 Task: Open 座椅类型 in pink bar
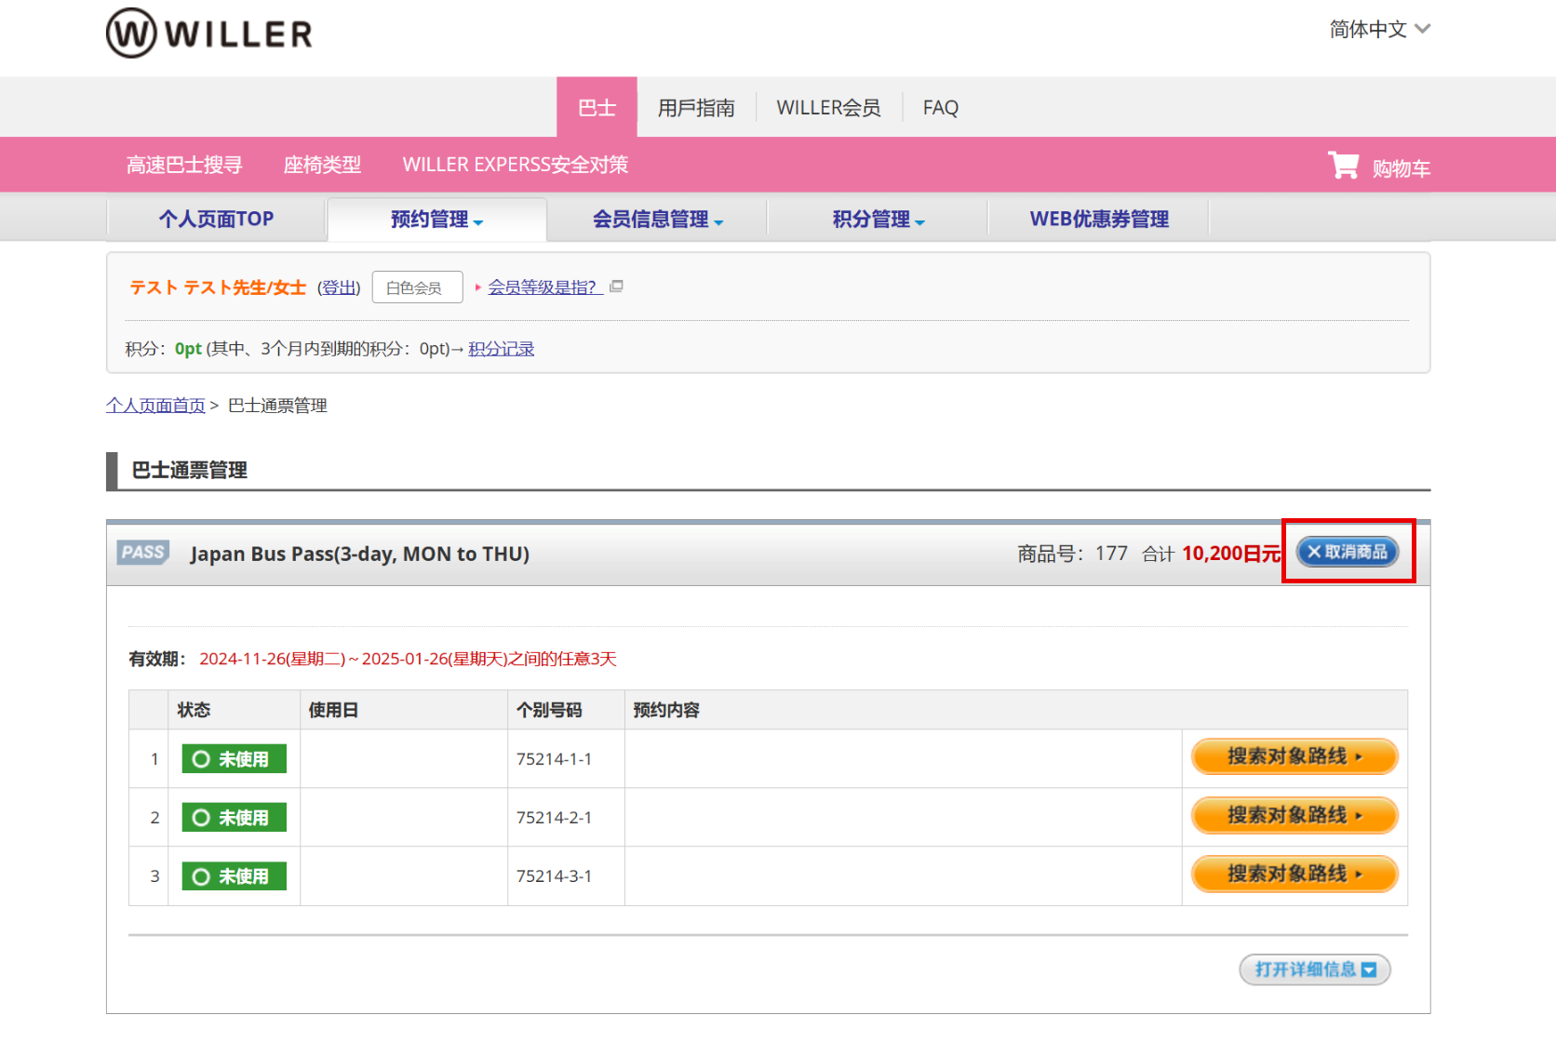322,165
